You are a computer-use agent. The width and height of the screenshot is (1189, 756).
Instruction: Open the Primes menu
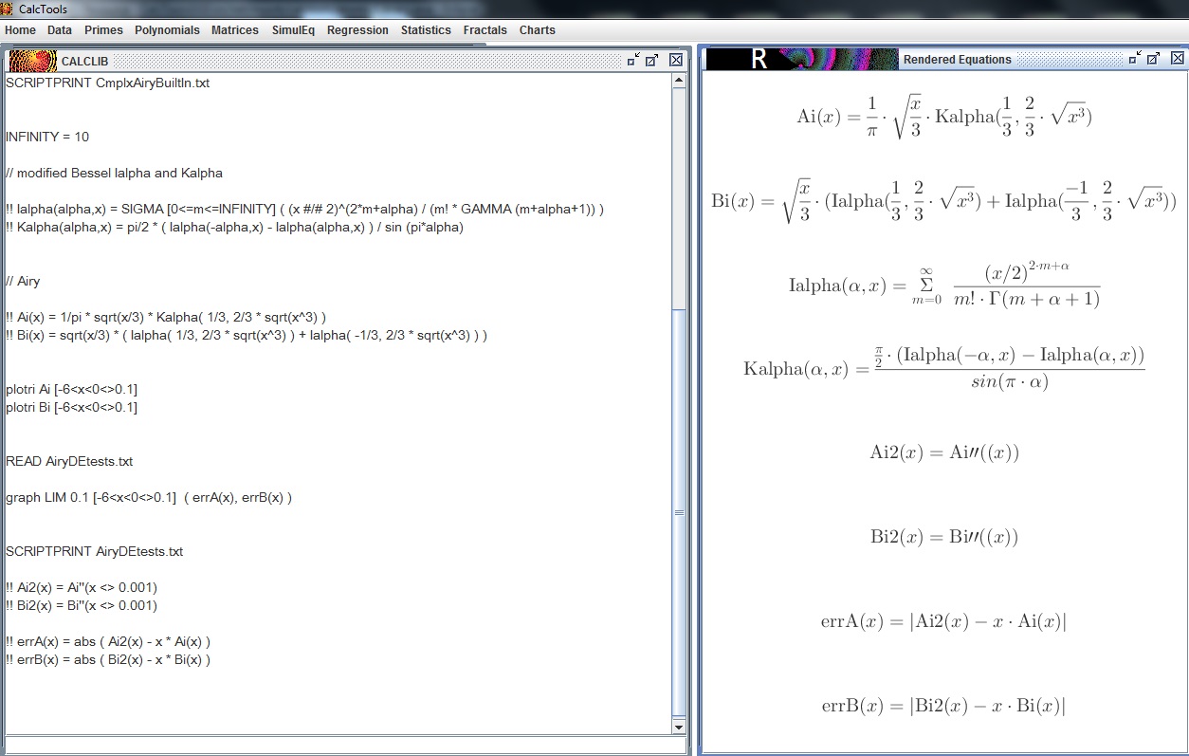click(103, 30)
